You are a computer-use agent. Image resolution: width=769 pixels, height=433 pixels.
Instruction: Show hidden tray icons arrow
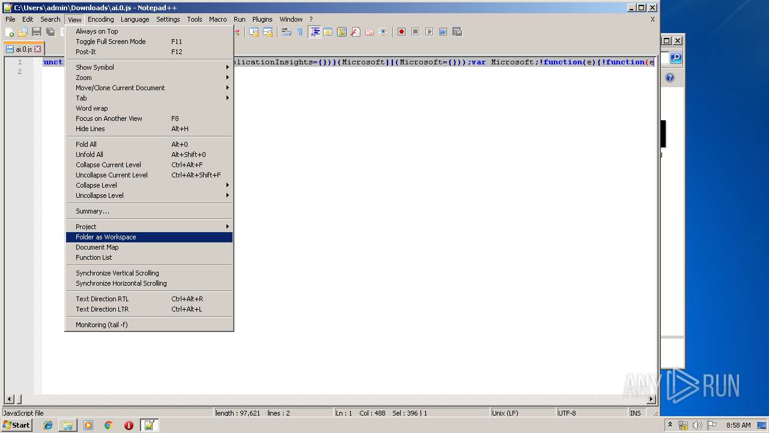coord(670,425)
